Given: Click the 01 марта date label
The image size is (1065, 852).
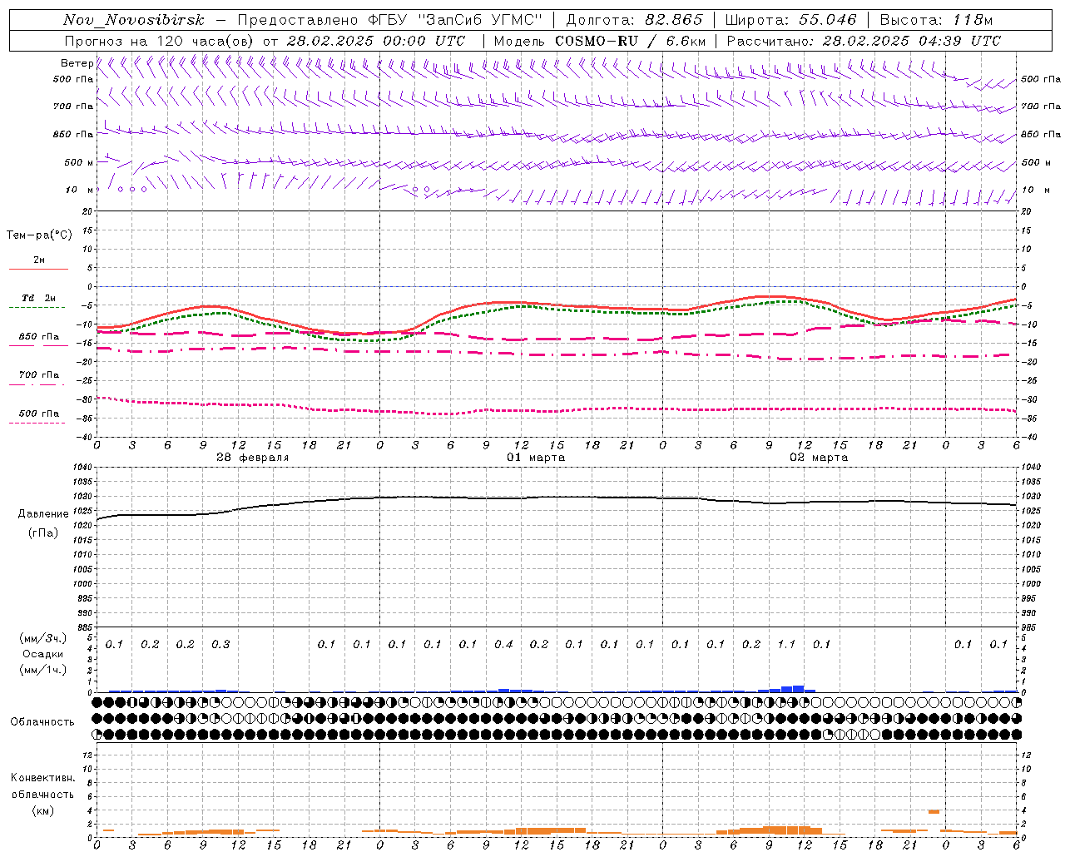Looking at the screenshot, I should (x=536, y=458).
